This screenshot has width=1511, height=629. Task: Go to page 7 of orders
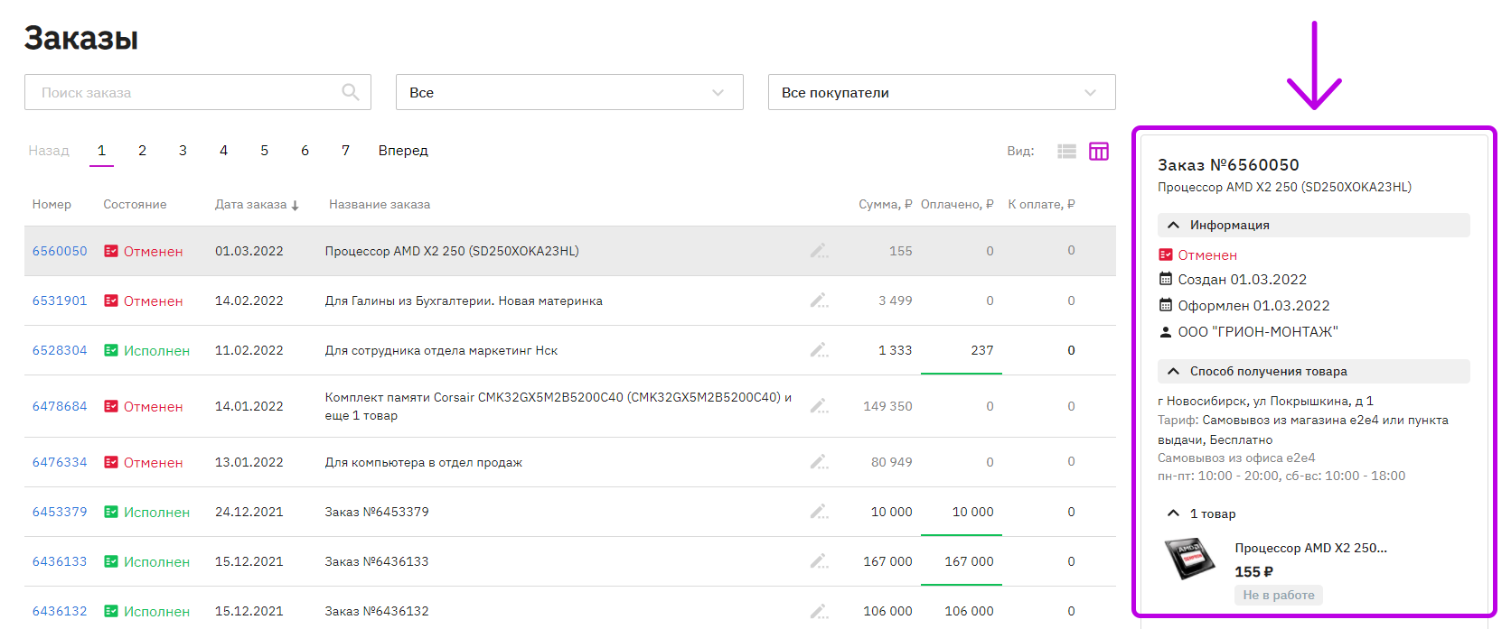coord(345,151)
